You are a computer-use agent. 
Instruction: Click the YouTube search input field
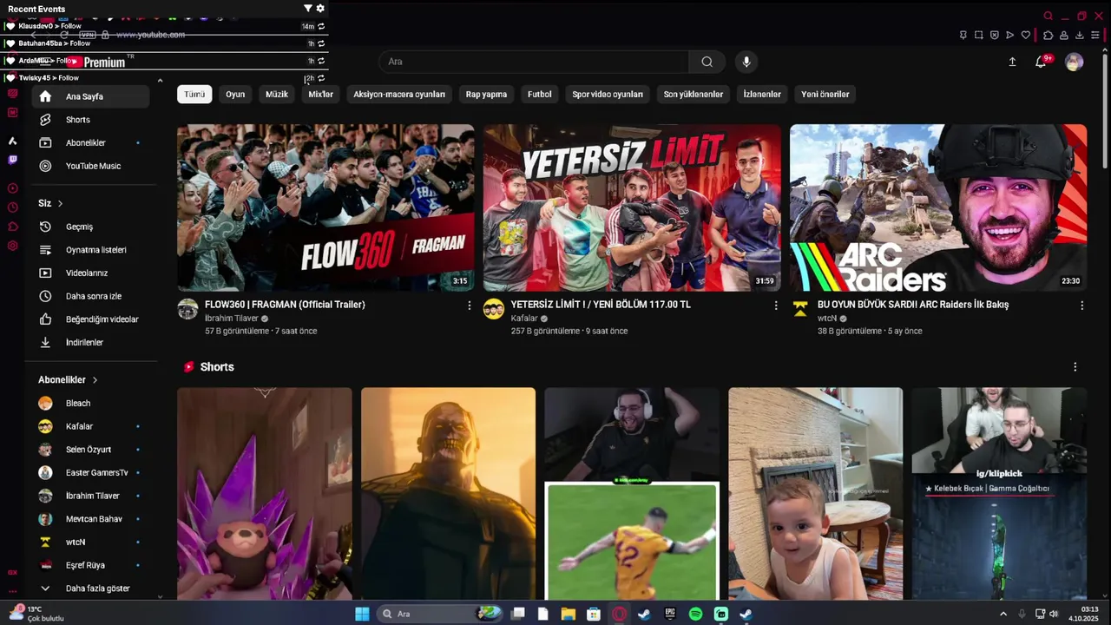point(534,62)
